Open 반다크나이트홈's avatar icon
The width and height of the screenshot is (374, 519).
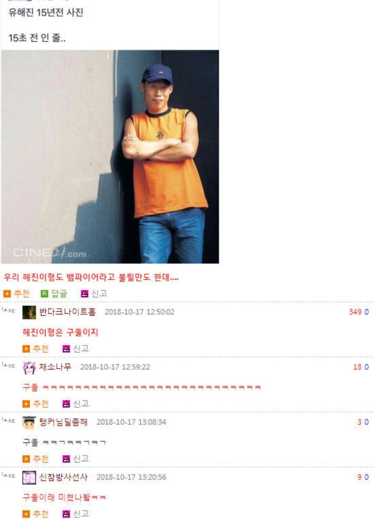point(29,312)
